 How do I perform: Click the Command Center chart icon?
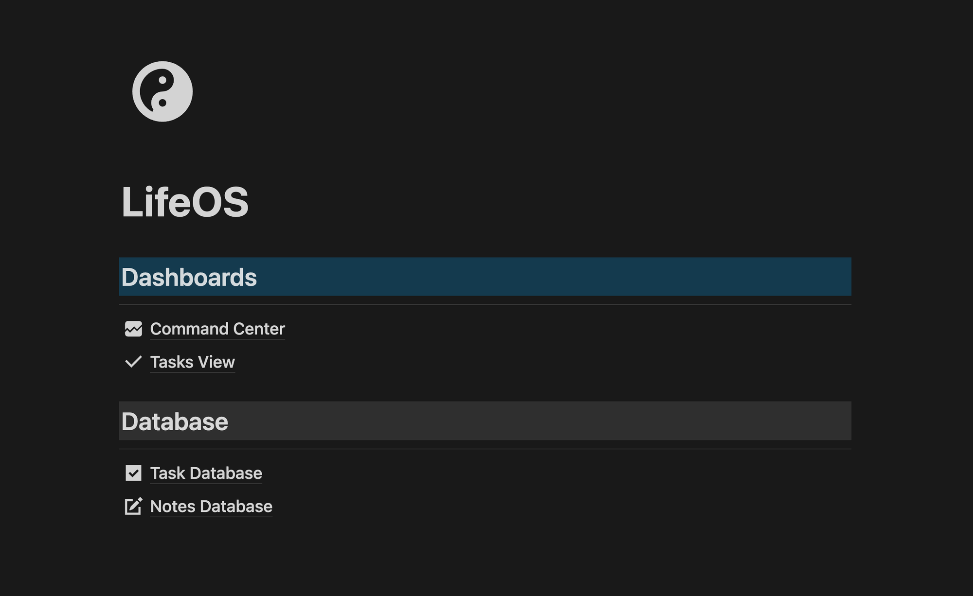point(133,329)
